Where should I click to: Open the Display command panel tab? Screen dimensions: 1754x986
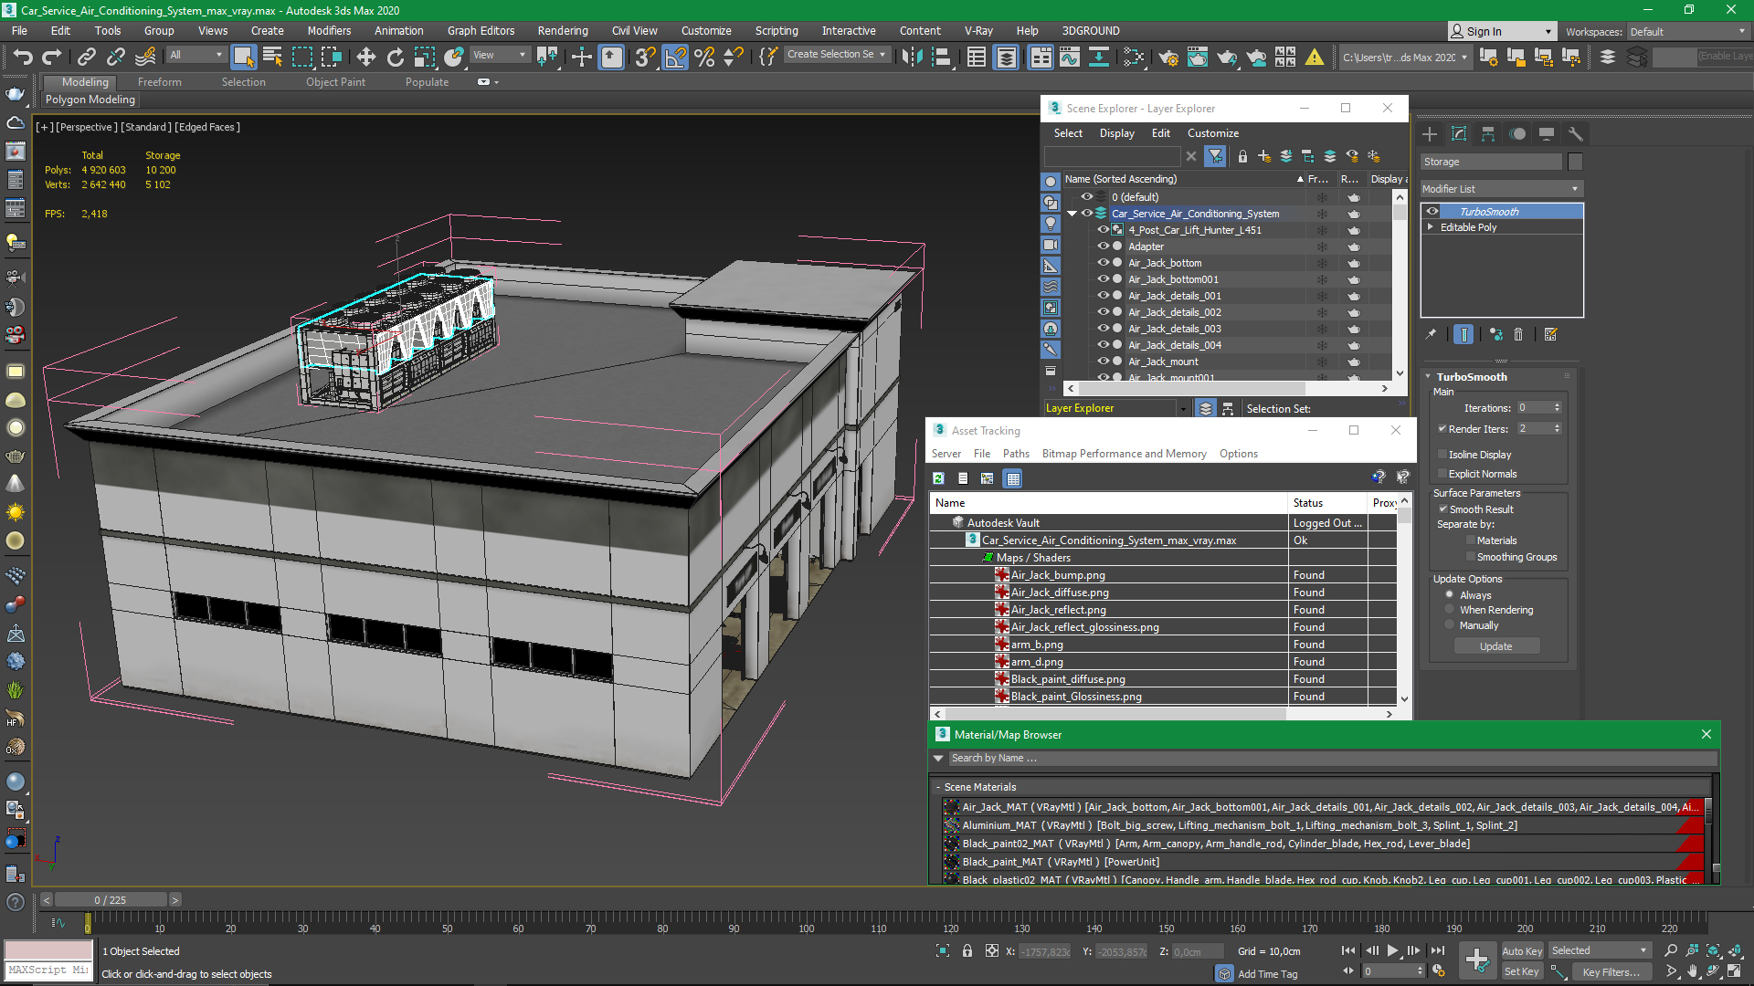coord(1547,134)
